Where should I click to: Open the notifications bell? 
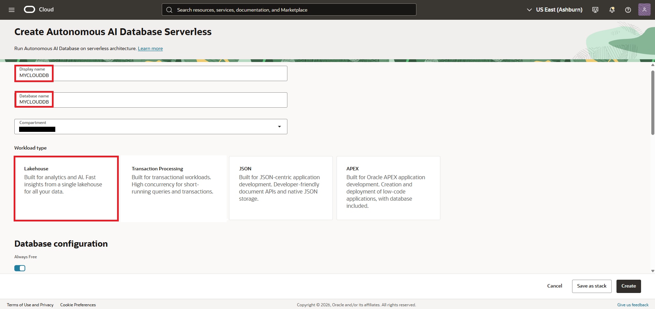pos(612,10)
